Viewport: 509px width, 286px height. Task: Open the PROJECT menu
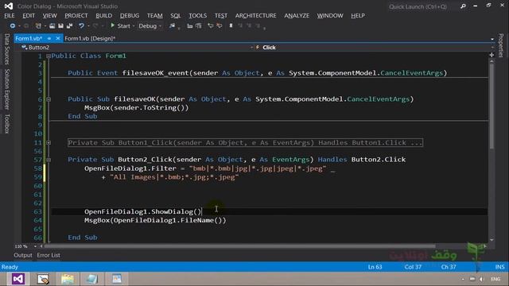(76, 16)
